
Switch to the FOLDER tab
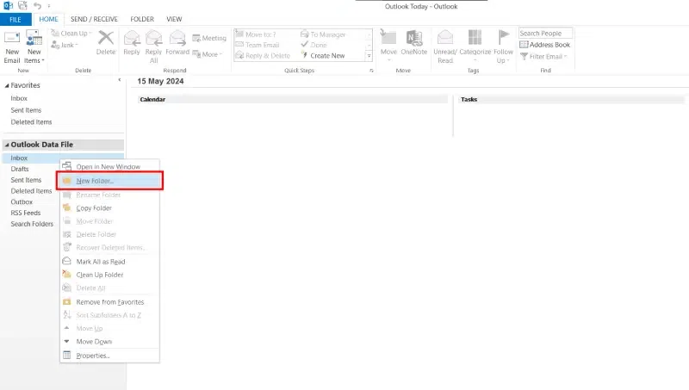tap(142, 19)
